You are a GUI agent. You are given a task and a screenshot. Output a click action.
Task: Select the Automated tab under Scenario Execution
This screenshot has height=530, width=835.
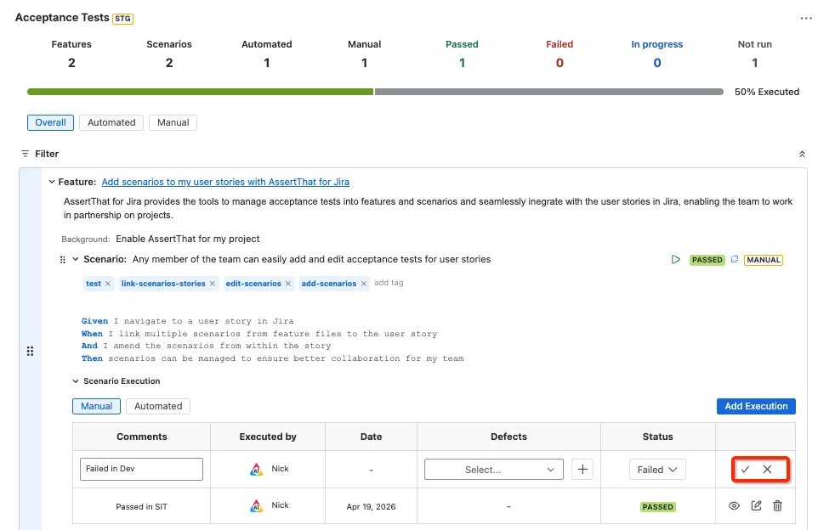158,406
